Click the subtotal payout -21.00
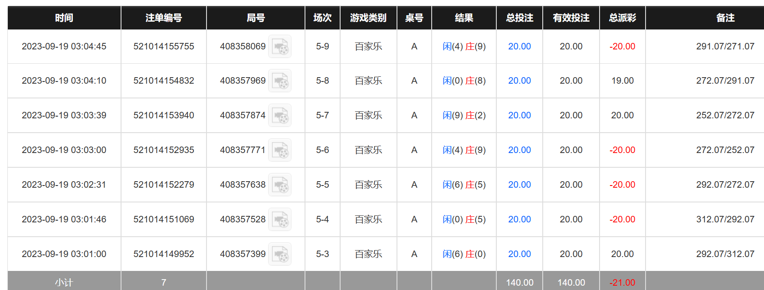This screenshot has width=764, height=290. (622, 283)
